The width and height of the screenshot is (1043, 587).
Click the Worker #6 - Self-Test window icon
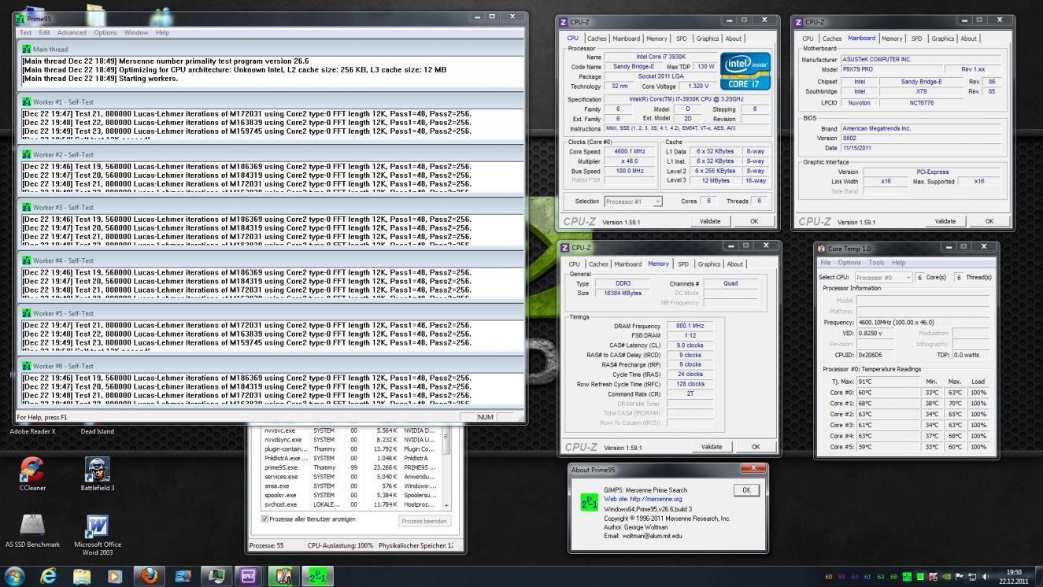tap(27, 366)
